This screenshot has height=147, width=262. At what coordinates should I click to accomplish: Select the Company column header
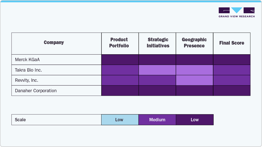54,43
